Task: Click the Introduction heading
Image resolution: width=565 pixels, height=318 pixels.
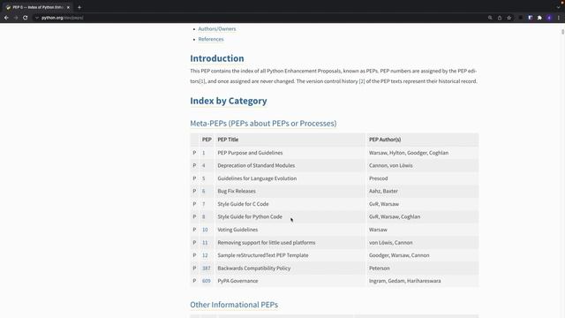Action: [x=217, y=58]
